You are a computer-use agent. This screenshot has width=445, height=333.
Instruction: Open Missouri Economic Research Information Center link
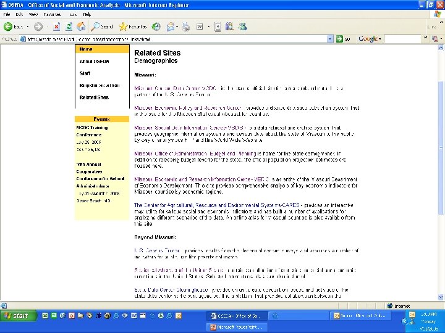(x=201, y=179)
